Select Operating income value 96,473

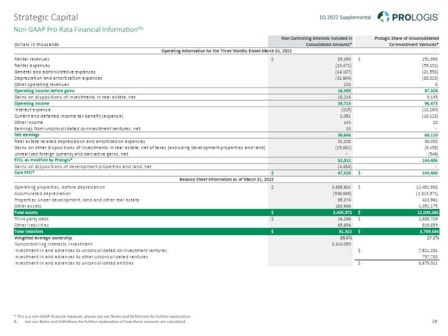pos(431,103)
